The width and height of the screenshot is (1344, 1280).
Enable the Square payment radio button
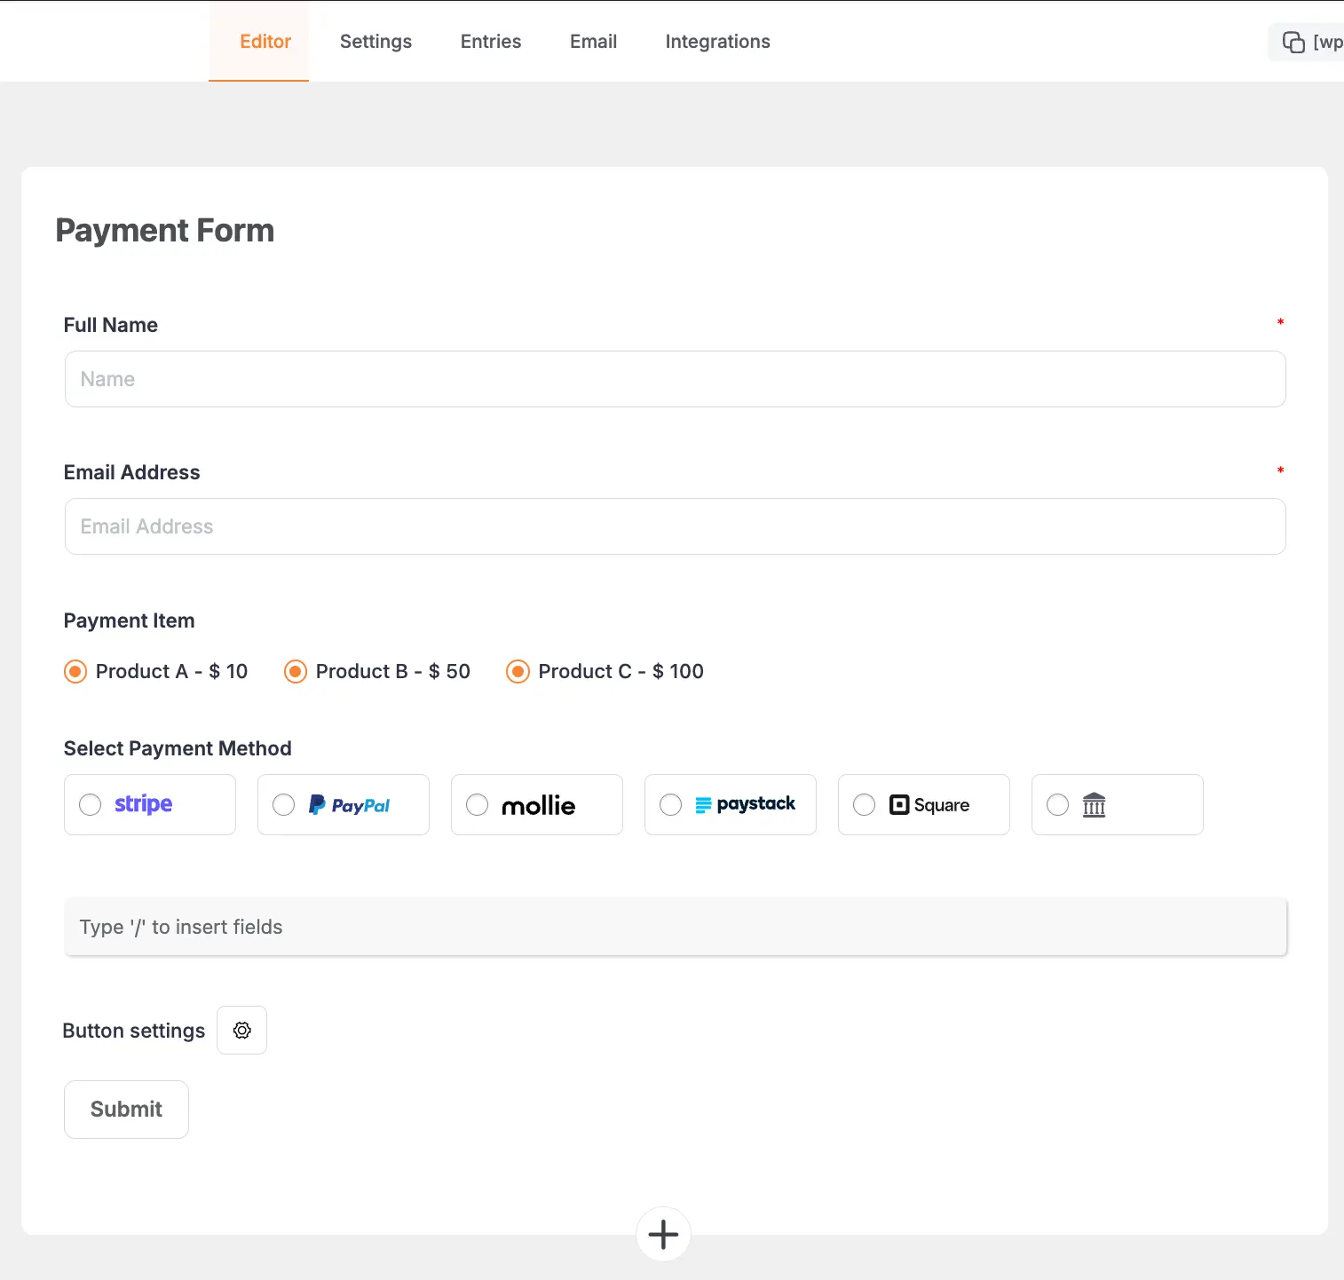click(x=866, y=804)
